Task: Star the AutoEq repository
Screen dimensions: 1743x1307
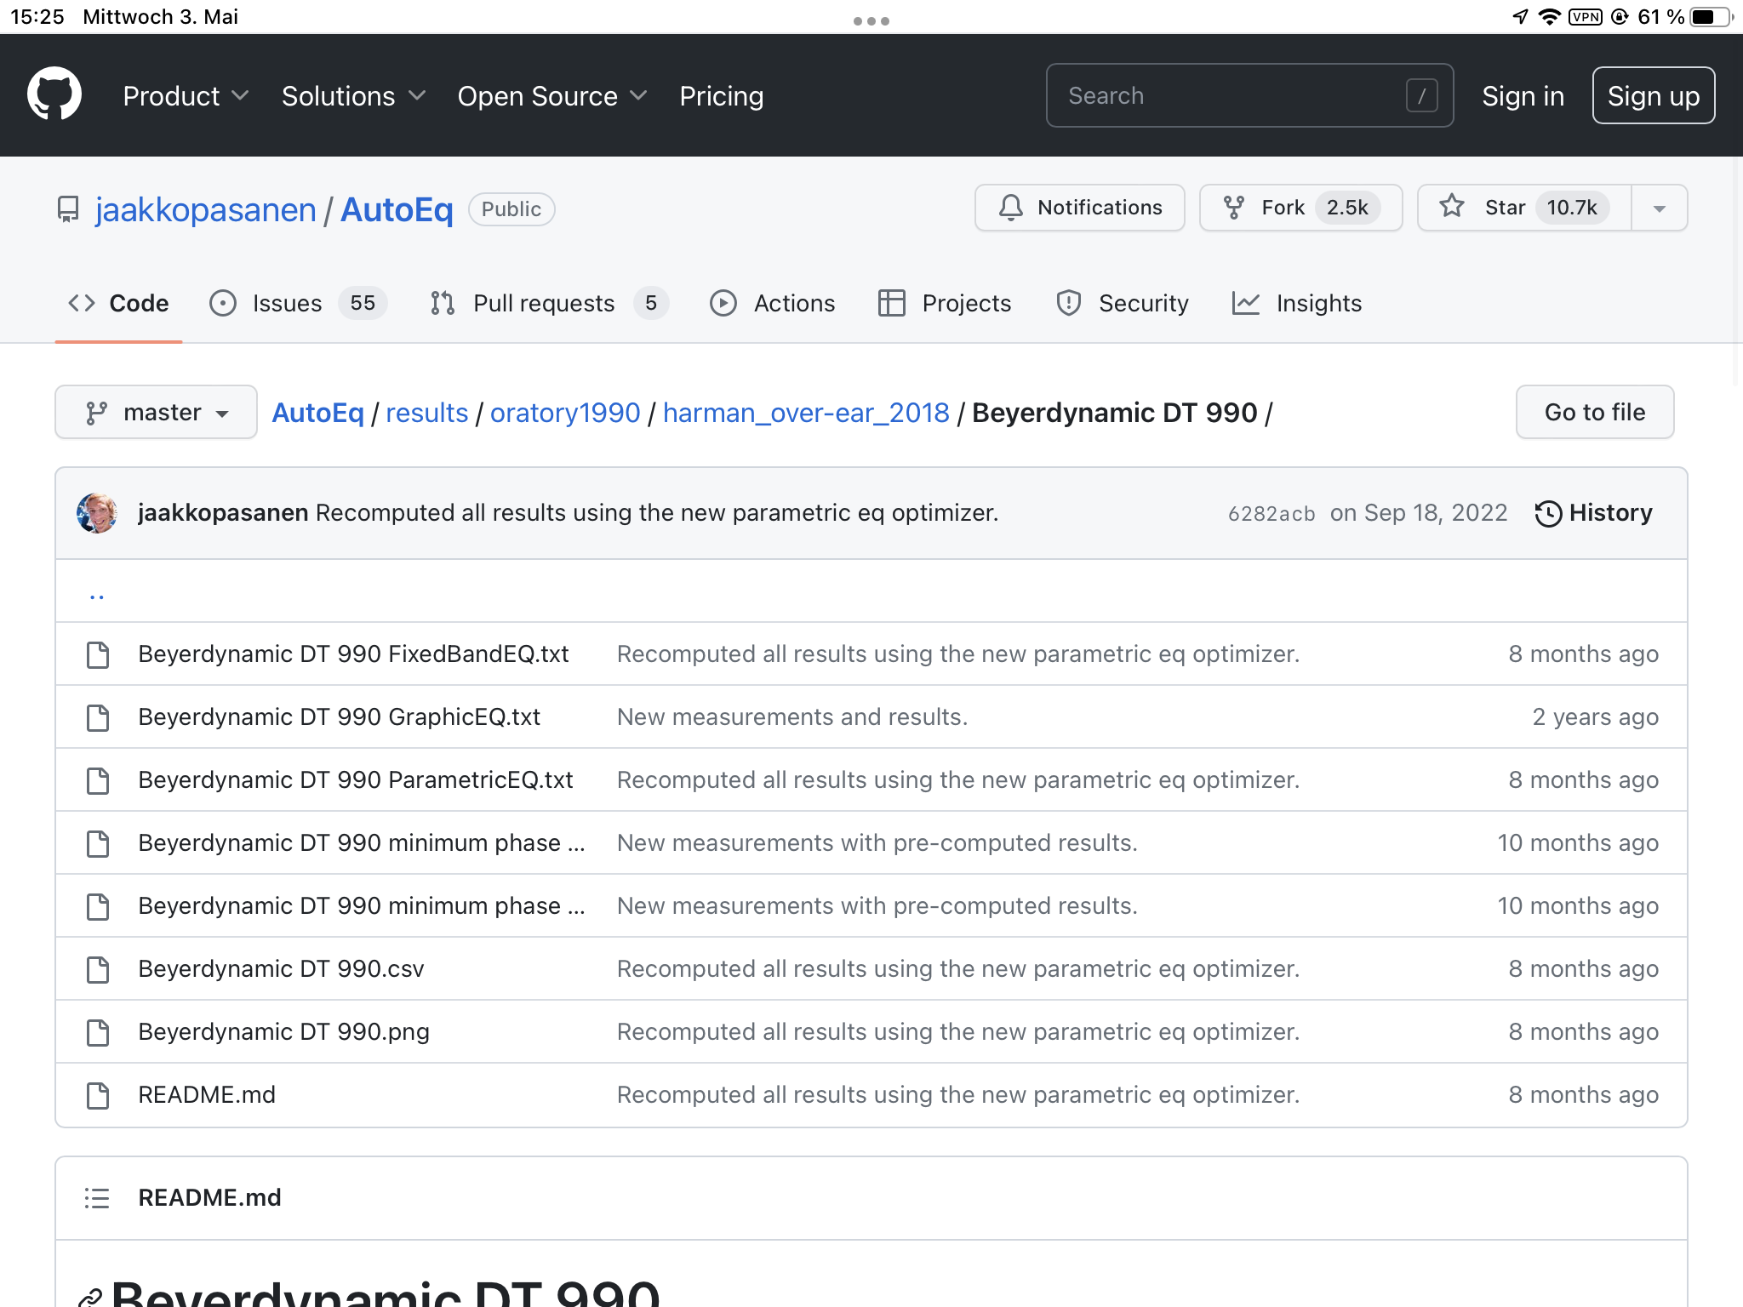Action: click(1523, 208)
